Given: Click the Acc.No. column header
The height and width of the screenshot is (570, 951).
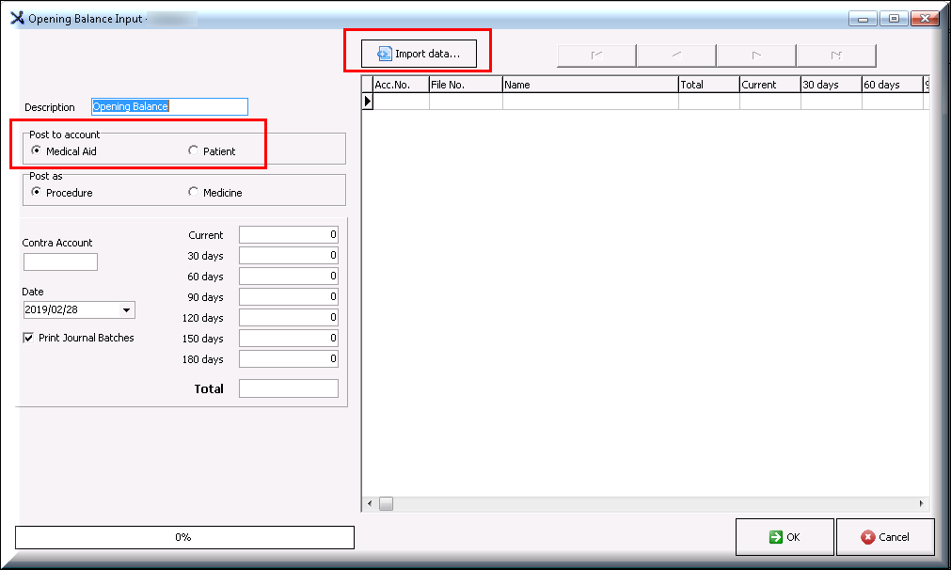Looking at the screenshot, I should (401, 85).
